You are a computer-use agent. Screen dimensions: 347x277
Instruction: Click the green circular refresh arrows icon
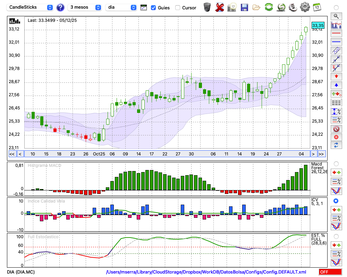click(x=269, y=7)
